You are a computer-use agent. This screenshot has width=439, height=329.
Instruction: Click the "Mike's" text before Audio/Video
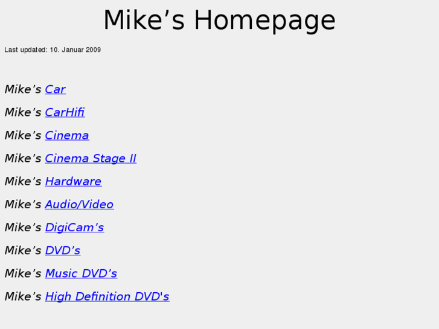(23, 205)
